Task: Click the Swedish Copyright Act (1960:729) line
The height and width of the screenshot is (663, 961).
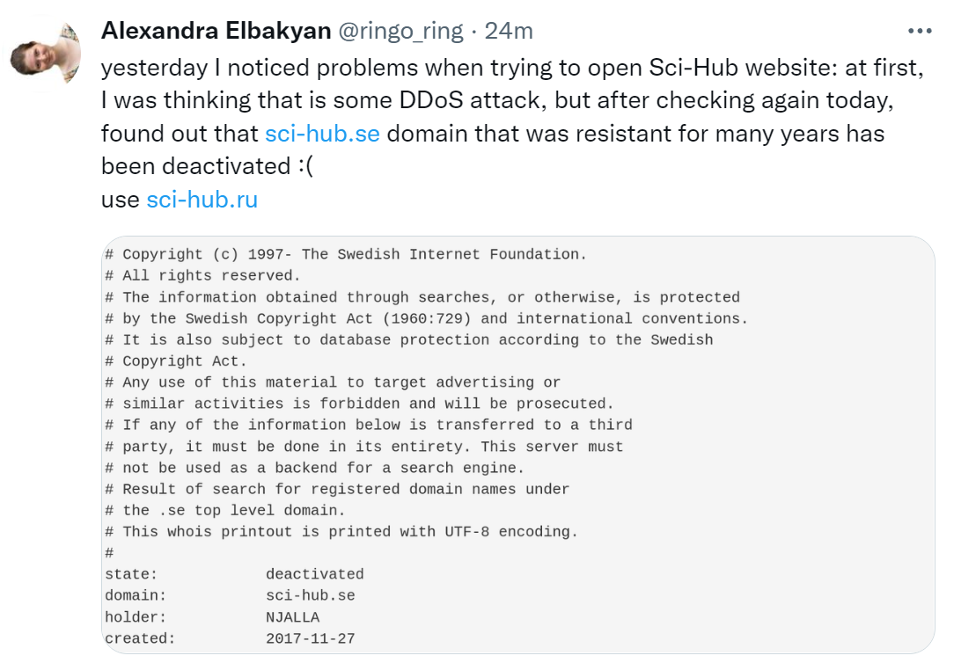Action: 426,318
